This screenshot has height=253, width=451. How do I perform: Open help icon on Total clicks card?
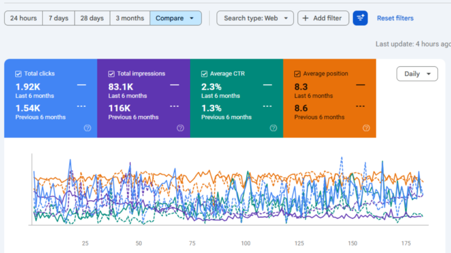[87, 128]
